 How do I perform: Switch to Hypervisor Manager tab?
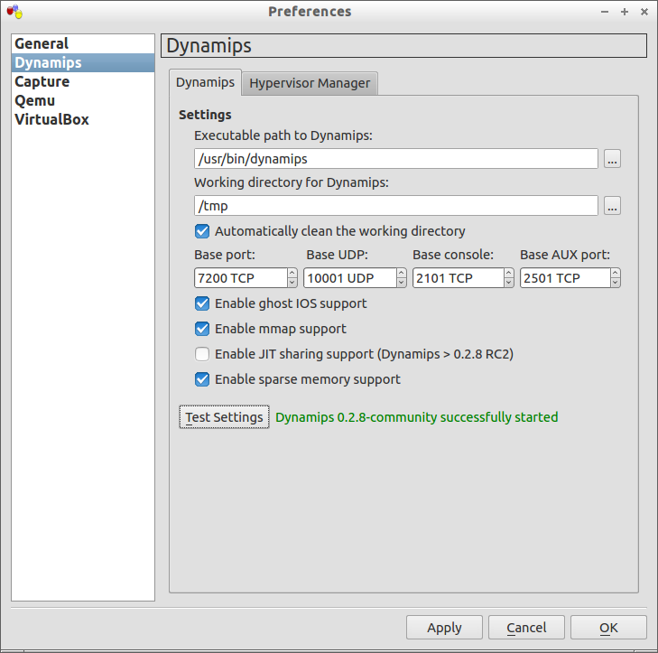click(310, 83)
